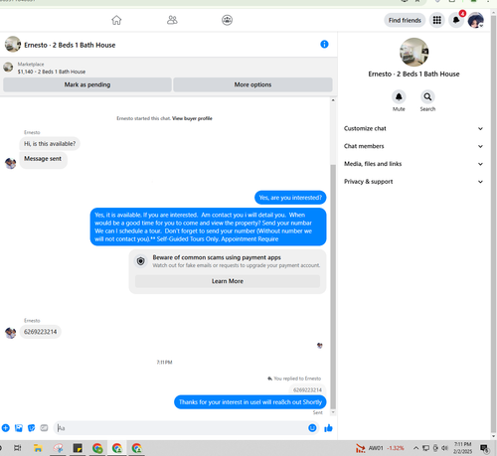Go to Facebook Home icon
Viewport: 497px width, 456px height.
tap(116, 20)
